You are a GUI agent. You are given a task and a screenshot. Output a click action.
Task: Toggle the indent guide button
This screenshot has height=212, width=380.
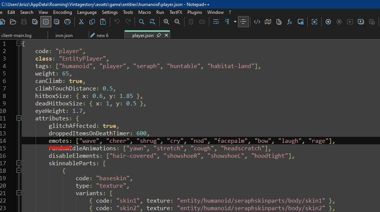click(244, 22)
